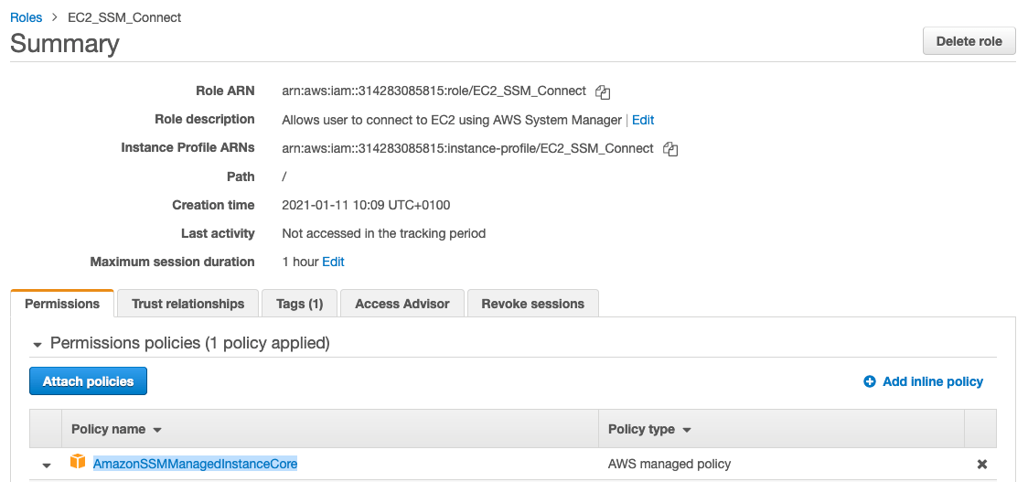
Task: Open the Tags (1) tab
Action: click(299, 304)
